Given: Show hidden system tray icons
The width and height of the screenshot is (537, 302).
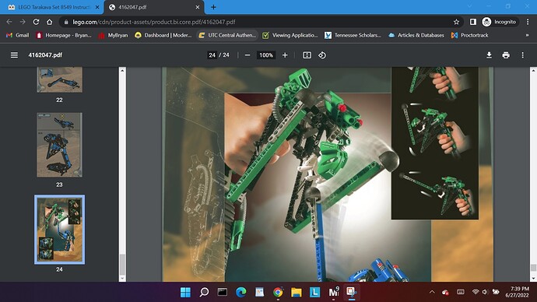Looking at the screenshot, I should [x=432, y=292].
